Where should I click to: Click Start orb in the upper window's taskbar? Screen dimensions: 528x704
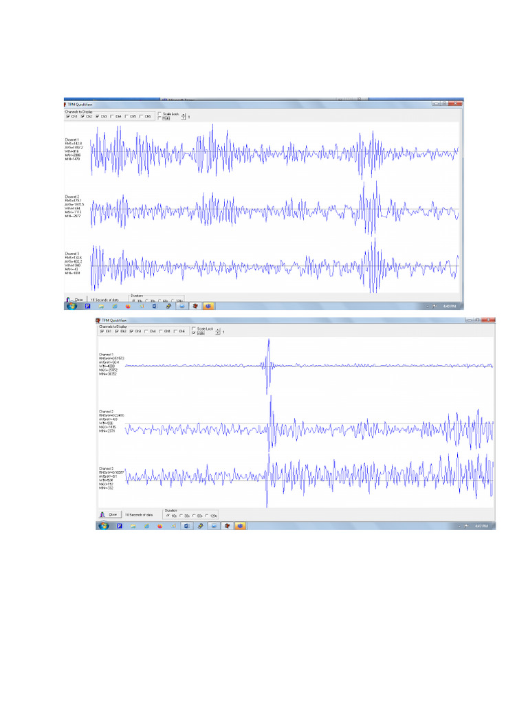point(71,306)
